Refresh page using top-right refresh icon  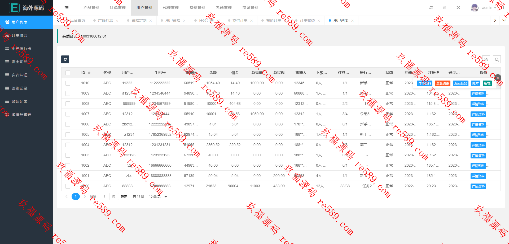coord(431,8)
